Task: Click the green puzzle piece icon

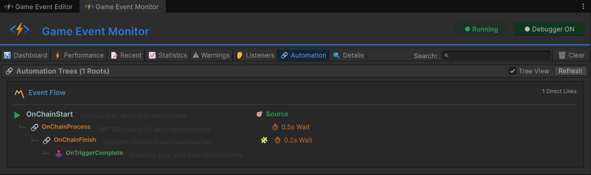Action: (264, 140)
